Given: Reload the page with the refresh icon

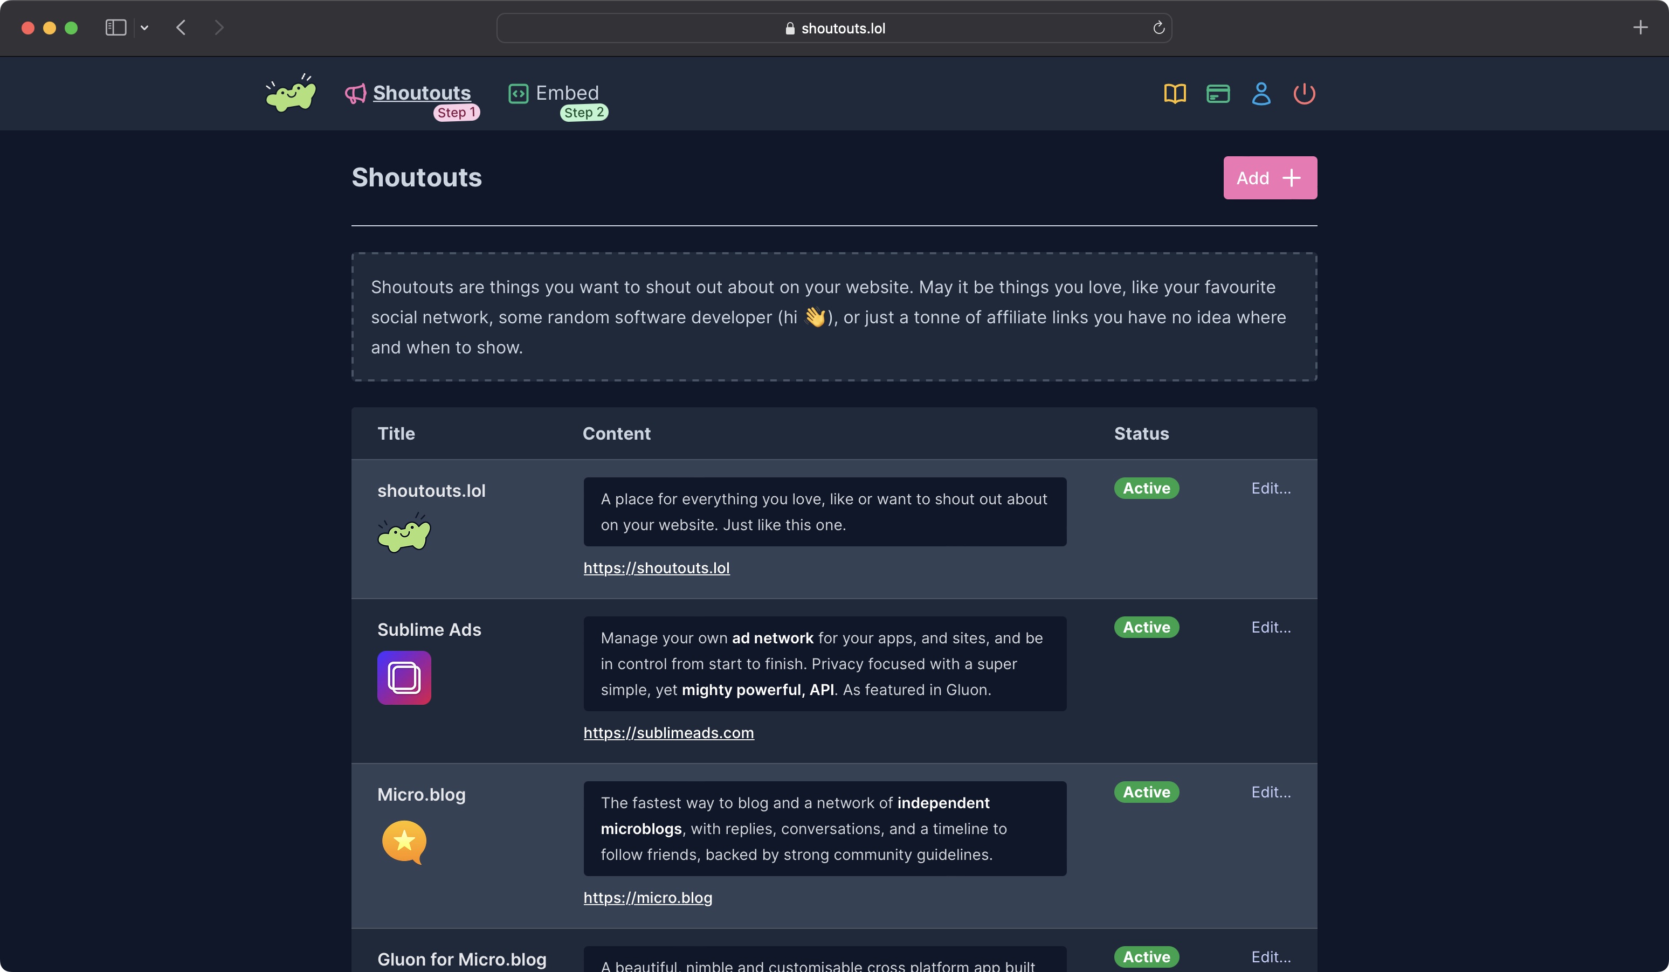Looking at the screenshot, I should coord(1158,28).
